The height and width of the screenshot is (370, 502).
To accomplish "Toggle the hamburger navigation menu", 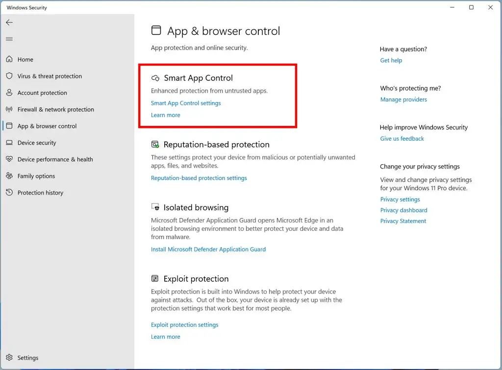I will pos(9,39).
